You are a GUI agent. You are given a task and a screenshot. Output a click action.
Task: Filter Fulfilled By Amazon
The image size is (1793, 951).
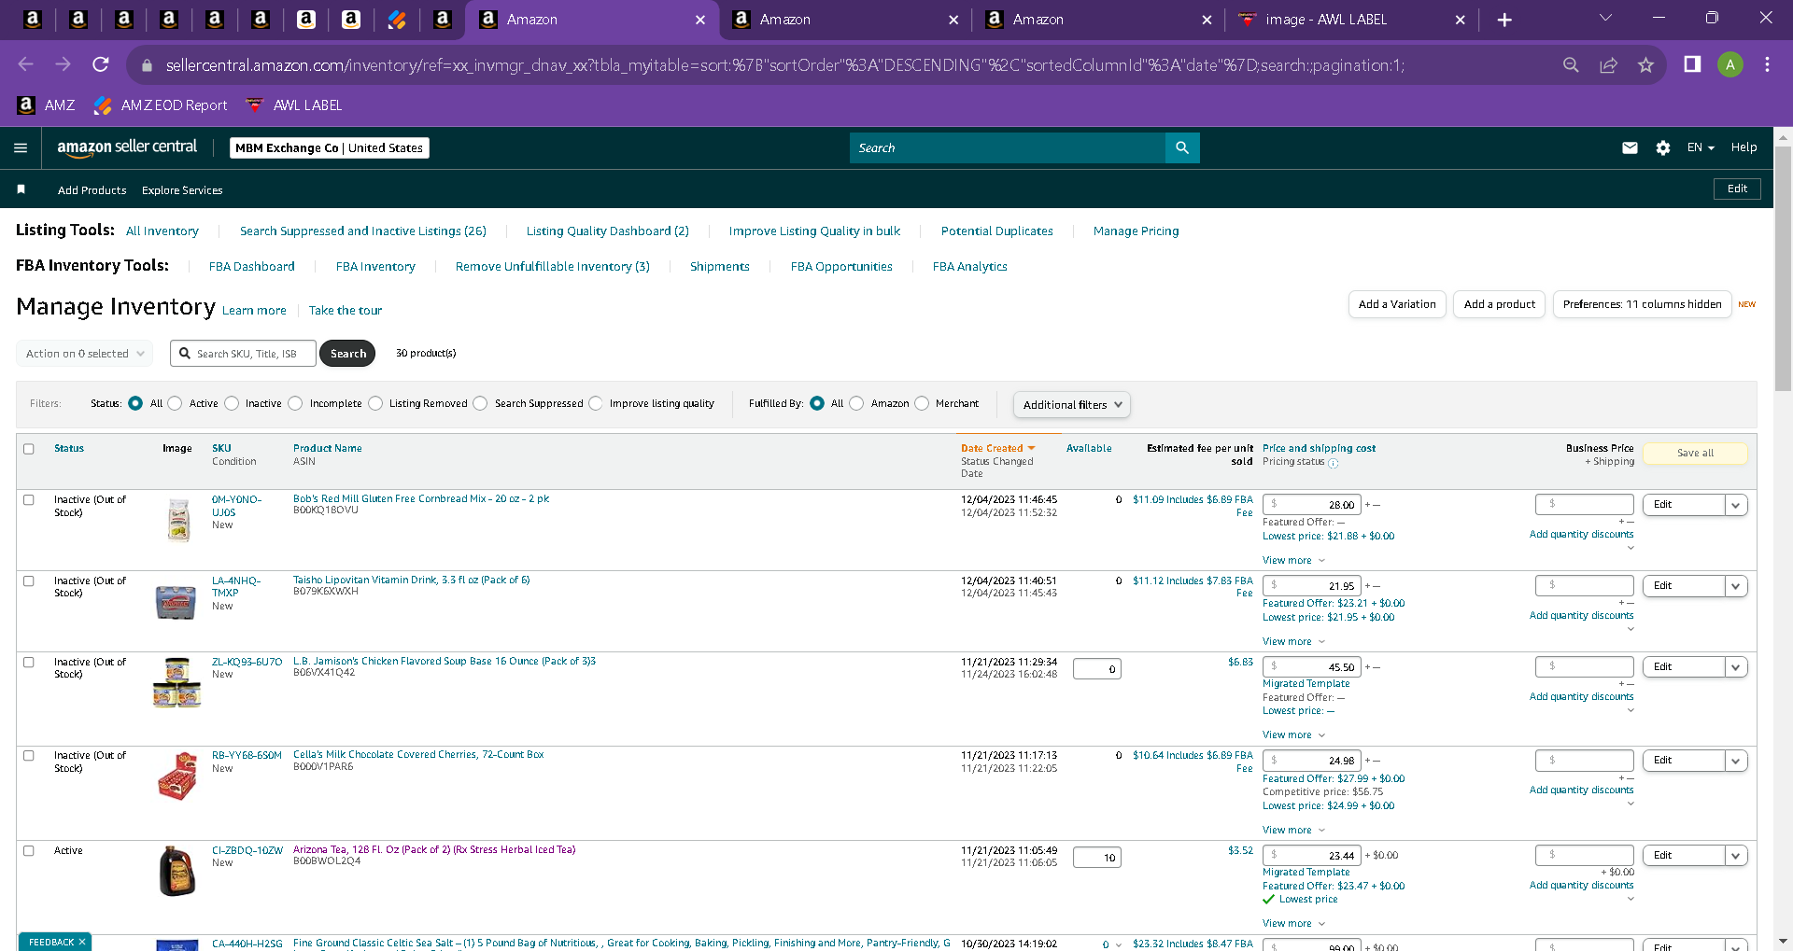(x=856, y=403)
